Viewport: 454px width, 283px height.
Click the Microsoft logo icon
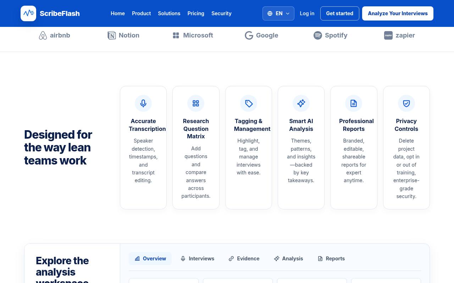point(176,35)
